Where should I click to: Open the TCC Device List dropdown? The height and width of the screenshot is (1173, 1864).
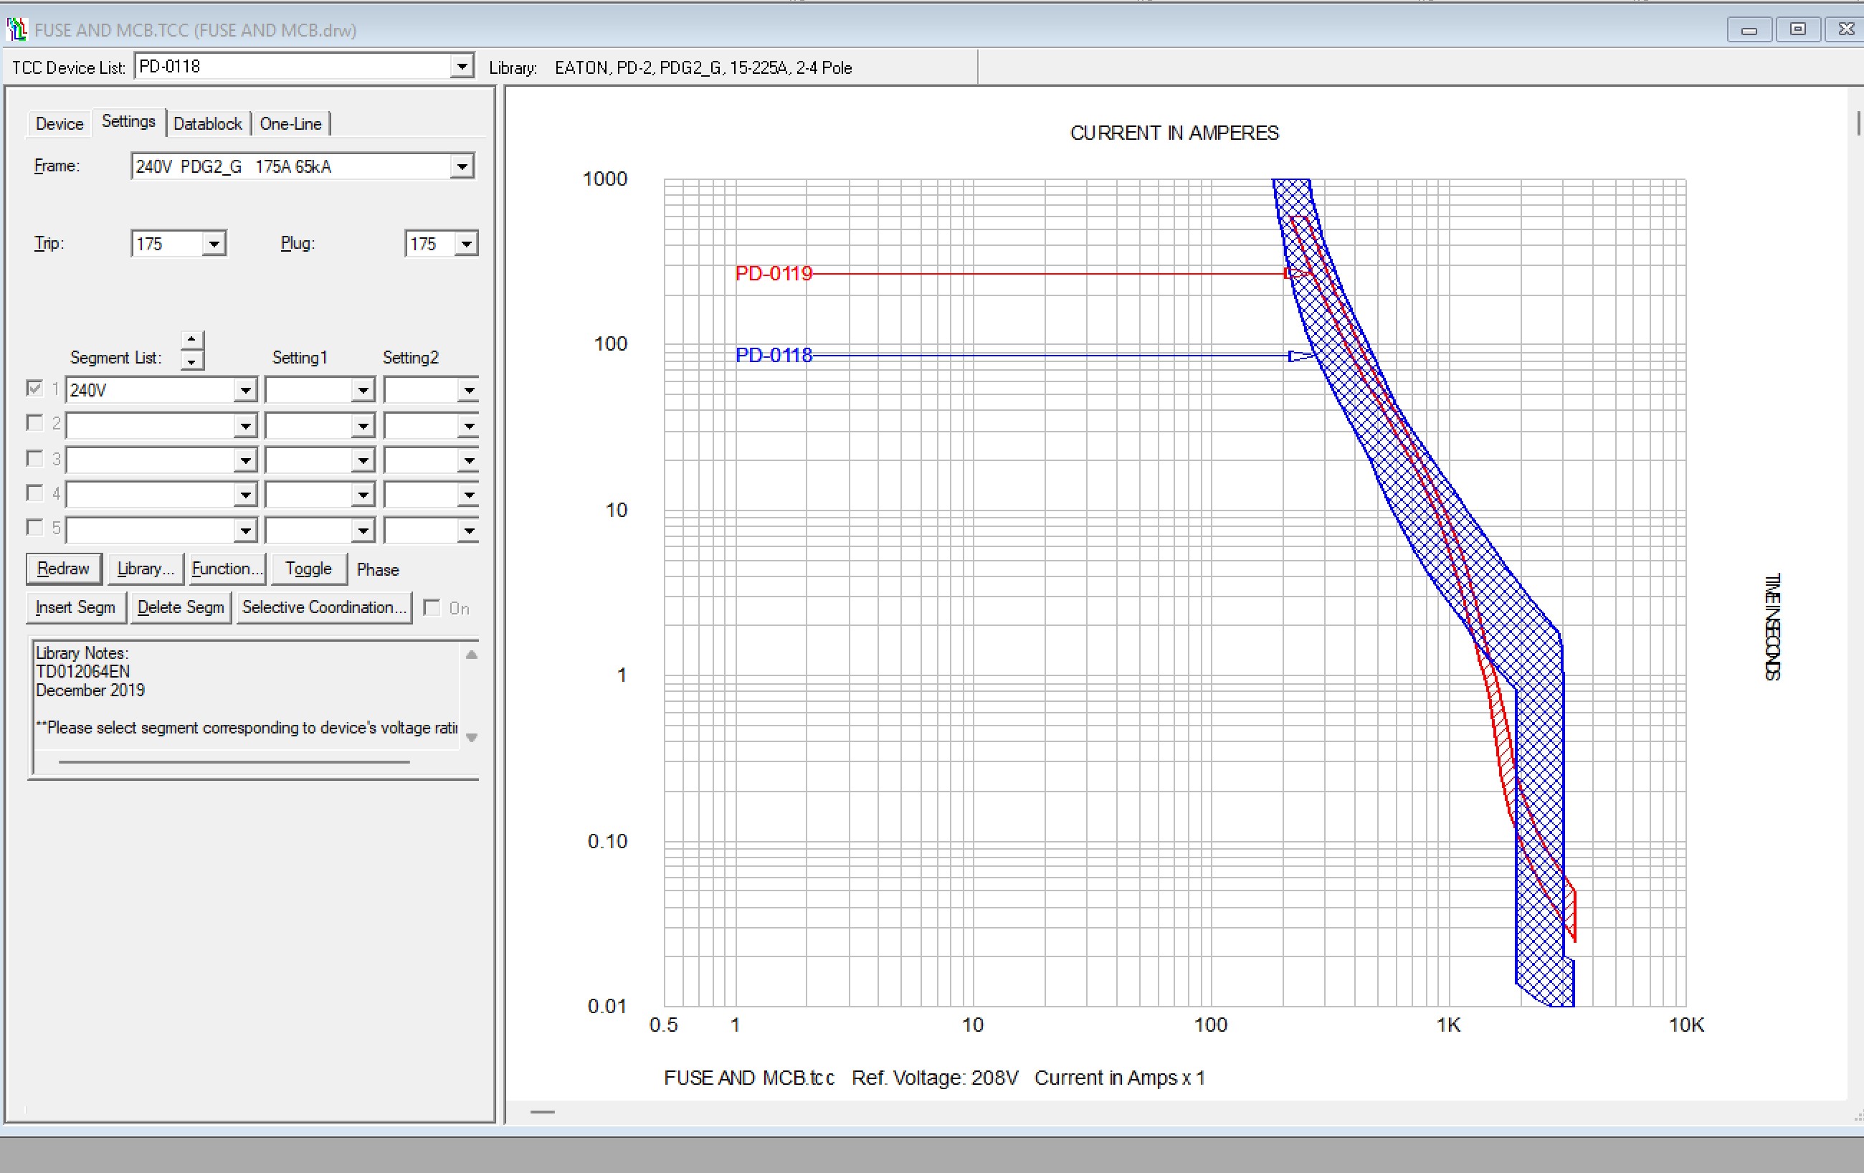tap(462, 67)
